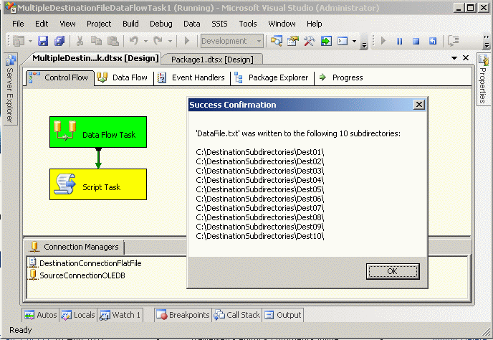Switch to the Control Flow tab
493x340 pixels.
coord(59,77)
